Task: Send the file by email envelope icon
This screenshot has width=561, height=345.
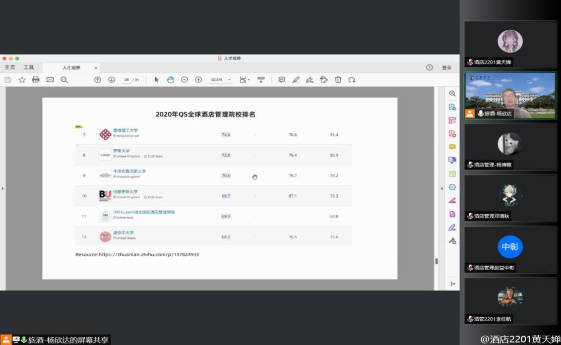Action: point(50,80)
